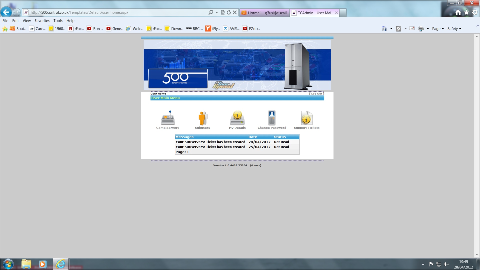Click the My Details icon

click(x=237, y=118)
